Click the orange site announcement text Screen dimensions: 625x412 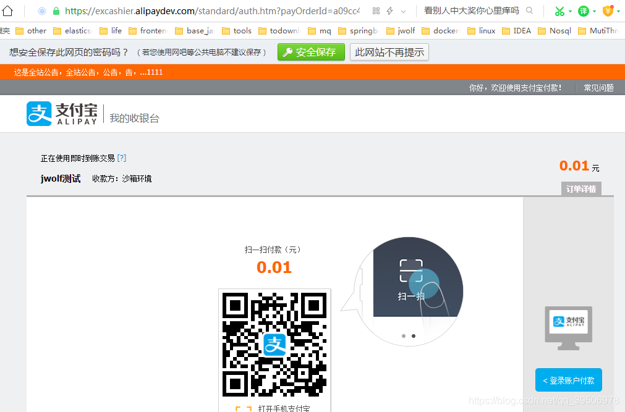click(x=88, y=72)
